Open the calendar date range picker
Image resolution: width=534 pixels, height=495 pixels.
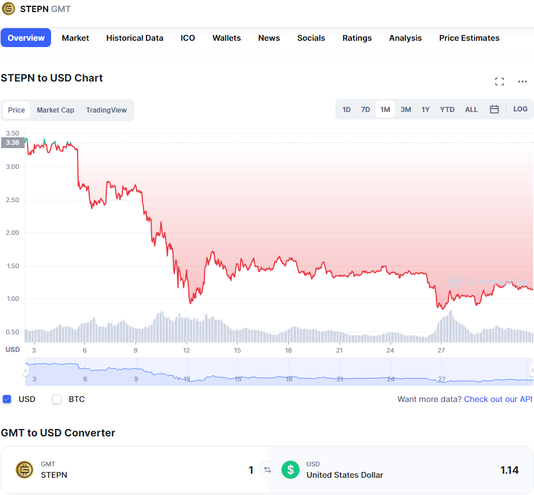point(494,109)
